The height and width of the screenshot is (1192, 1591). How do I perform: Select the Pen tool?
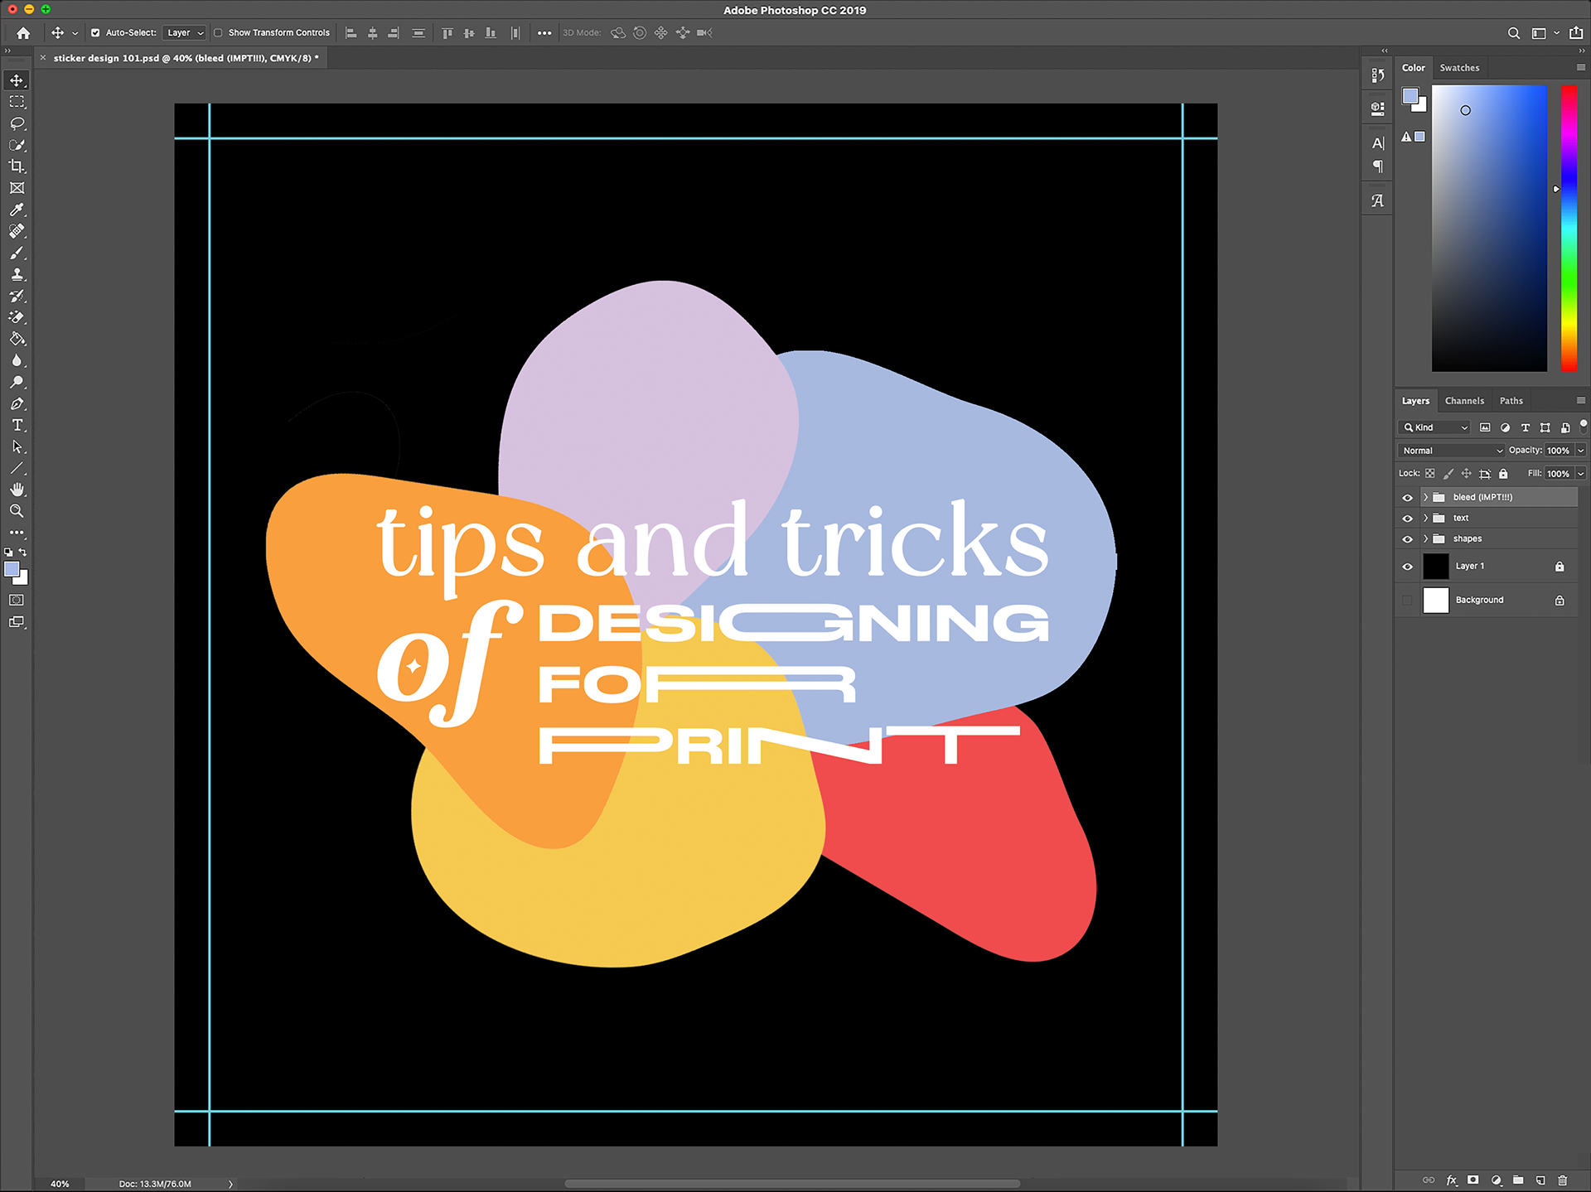pos(17,403)
